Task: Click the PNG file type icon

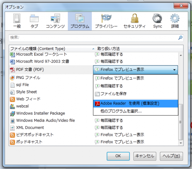Action: coord(12,78)
